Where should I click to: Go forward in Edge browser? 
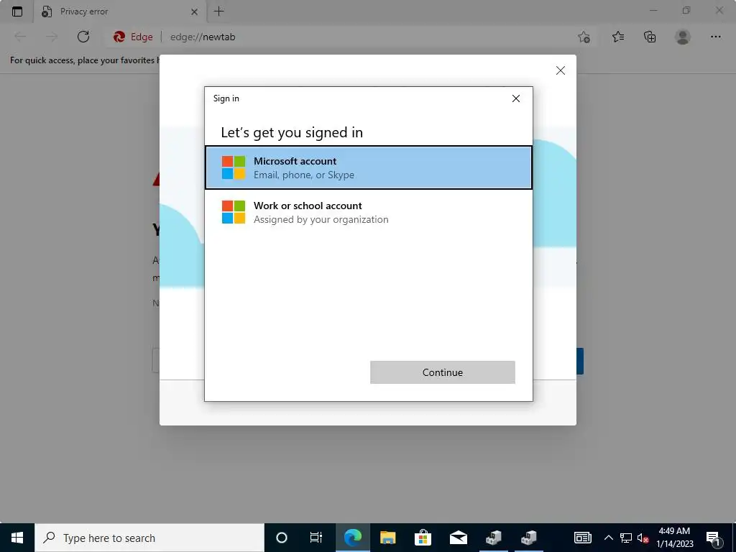point(52,37)
